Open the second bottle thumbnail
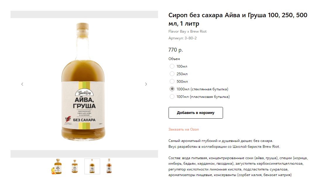 pos(75,166)
